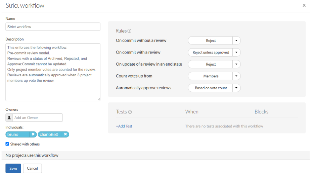Image resolution: width=312 pixels, height=176 pixels.
Task: Open the Automatically approve reviews dropdown arrow
Action: pos(236,88)
